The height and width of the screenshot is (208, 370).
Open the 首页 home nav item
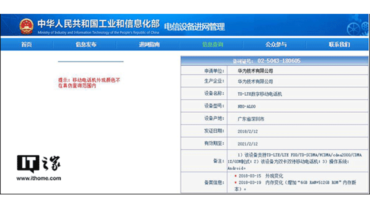(26, 44)
